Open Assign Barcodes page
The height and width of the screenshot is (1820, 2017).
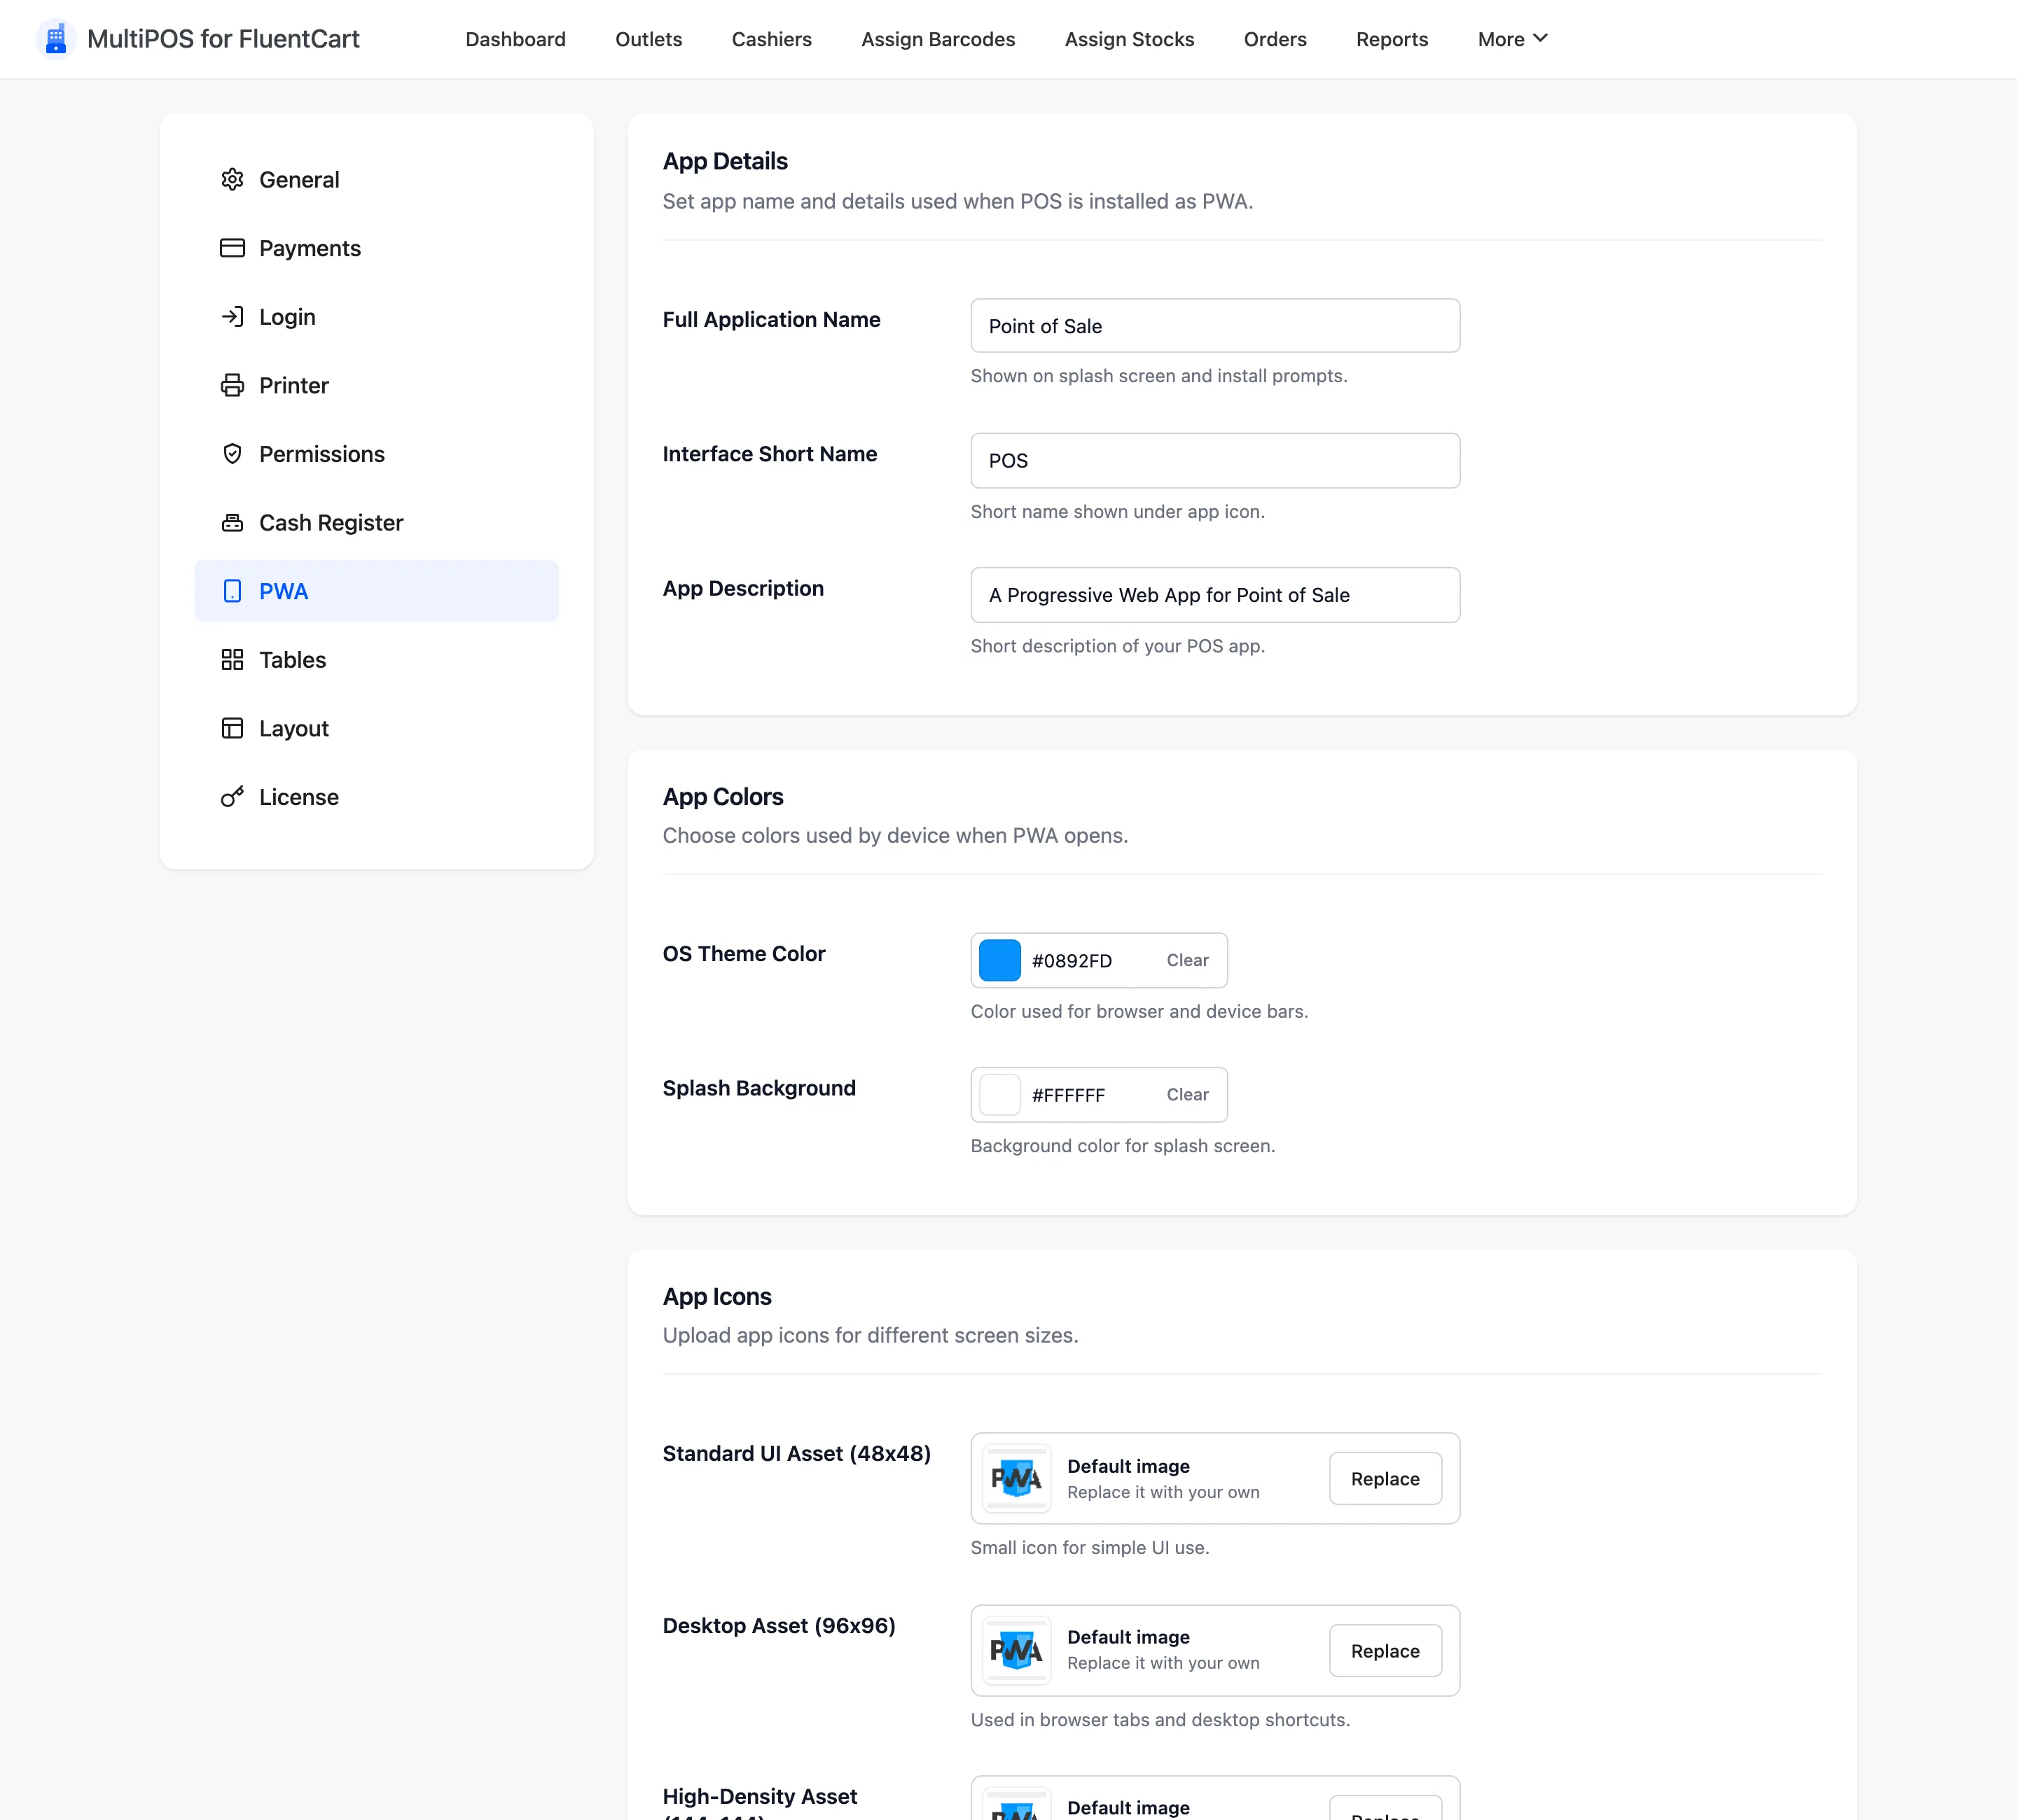pos(938,39)
